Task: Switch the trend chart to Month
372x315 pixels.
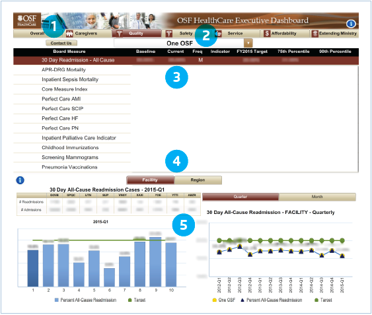Action: 317,197
